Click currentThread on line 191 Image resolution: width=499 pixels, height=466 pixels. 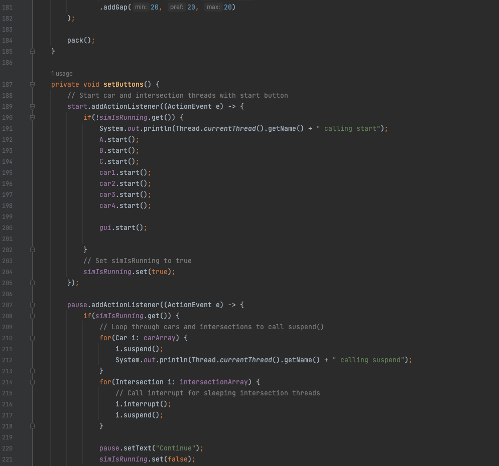[230, 129]
